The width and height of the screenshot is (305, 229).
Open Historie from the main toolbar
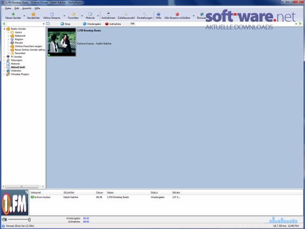(x=90, y=16)
